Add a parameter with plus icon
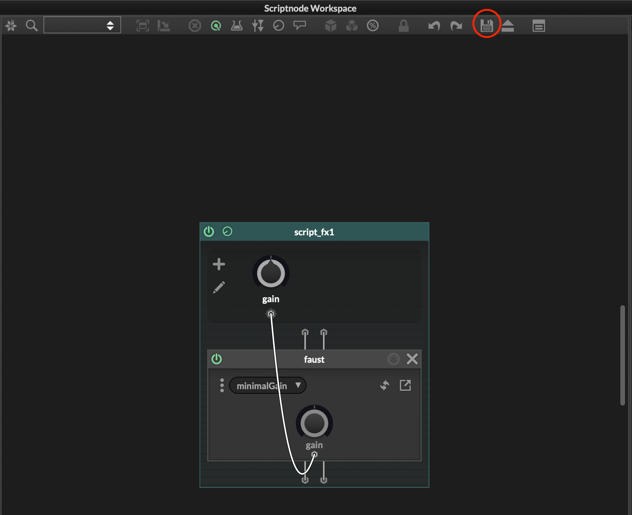Viewport: 632px width, 515px height. (x=219, y=264)
